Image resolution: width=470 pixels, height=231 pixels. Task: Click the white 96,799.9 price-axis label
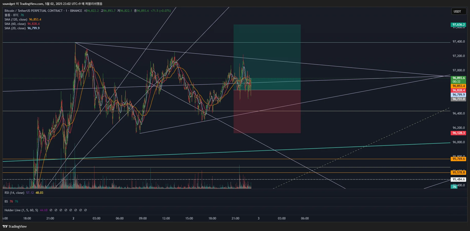pos(458,95)
